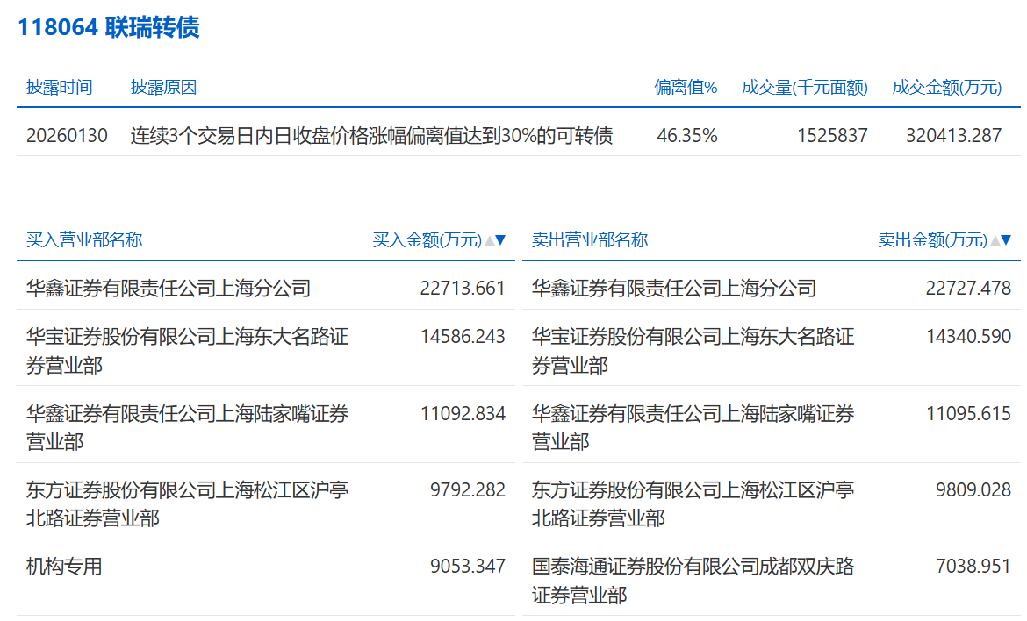Click the 成交量(千元面额) column header
This screenshot has height=621, width=1027.
pyautogui.click(x=804, y=88)
